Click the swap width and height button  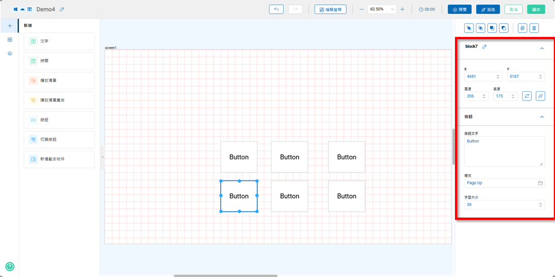click(x=527, y=96)
